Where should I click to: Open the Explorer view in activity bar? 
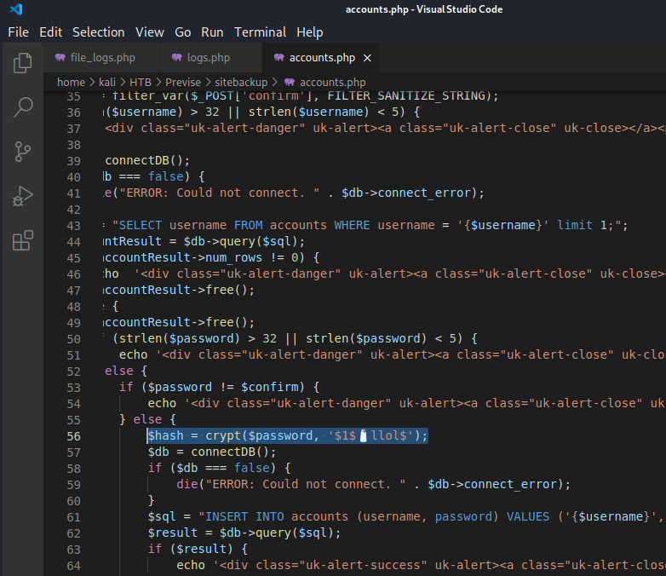[23, 63]
